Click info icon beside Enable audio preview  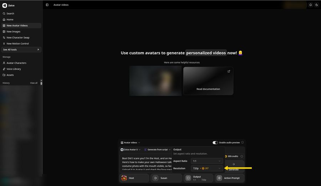[x=243, y=143]
